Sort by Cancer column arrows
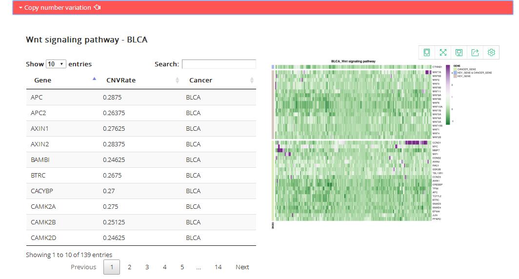 (252, 80)
